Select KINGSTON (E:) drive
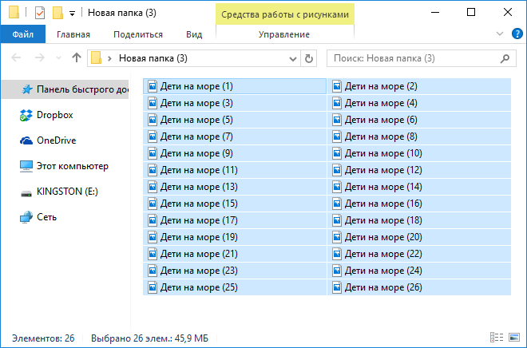Image resolution: width=527 pixels, height=348 pixels. tap(66, 192)
